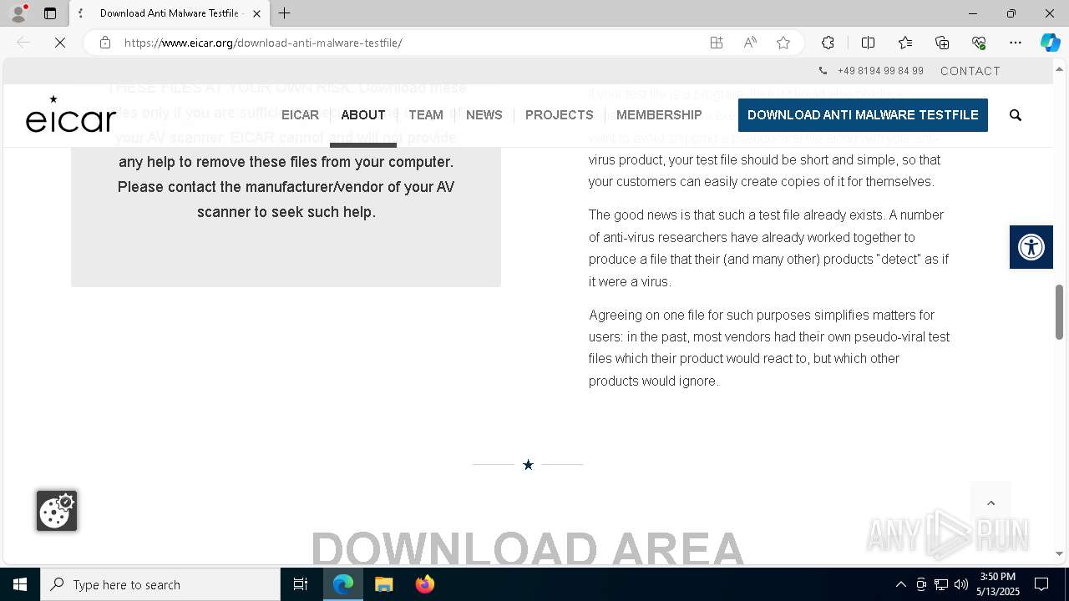This screenshot has width=1069, height=601.
Task: Open the volume control
Action: click(960, 584)
